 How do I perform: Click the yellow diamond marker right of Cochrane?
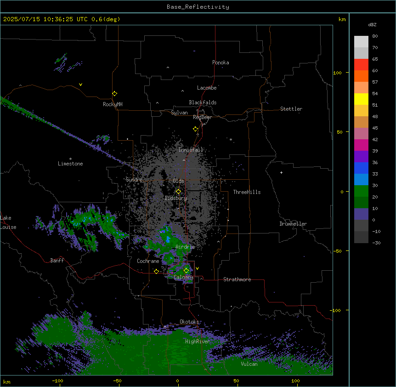156,271
